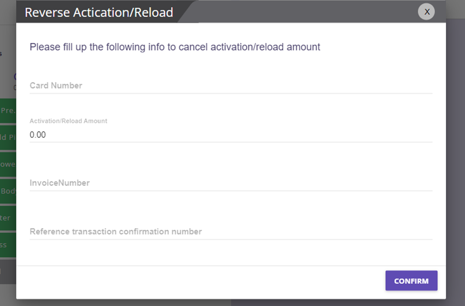Focus the InvoiceNumber input field
Screen dimensions: 465x306
[231, 183]
